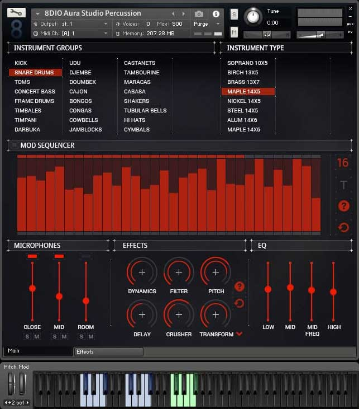Click the master volume slider
359x409 pixels.
pyautogui.click(x=320, y=35)
